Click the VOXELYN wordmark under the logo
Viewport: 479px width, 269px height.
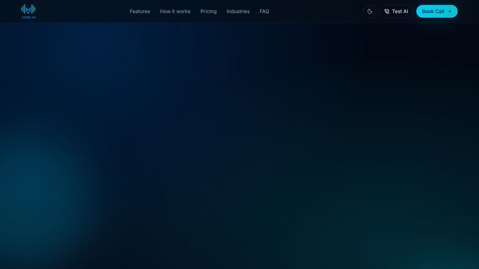point(28,17)
